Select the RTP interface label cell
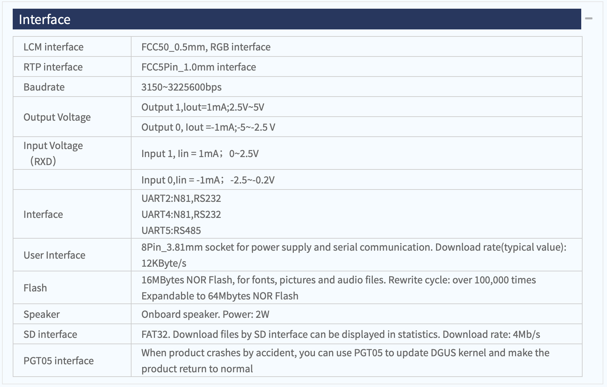The width and height of the screenshot is (607, 387). point(72,67)
